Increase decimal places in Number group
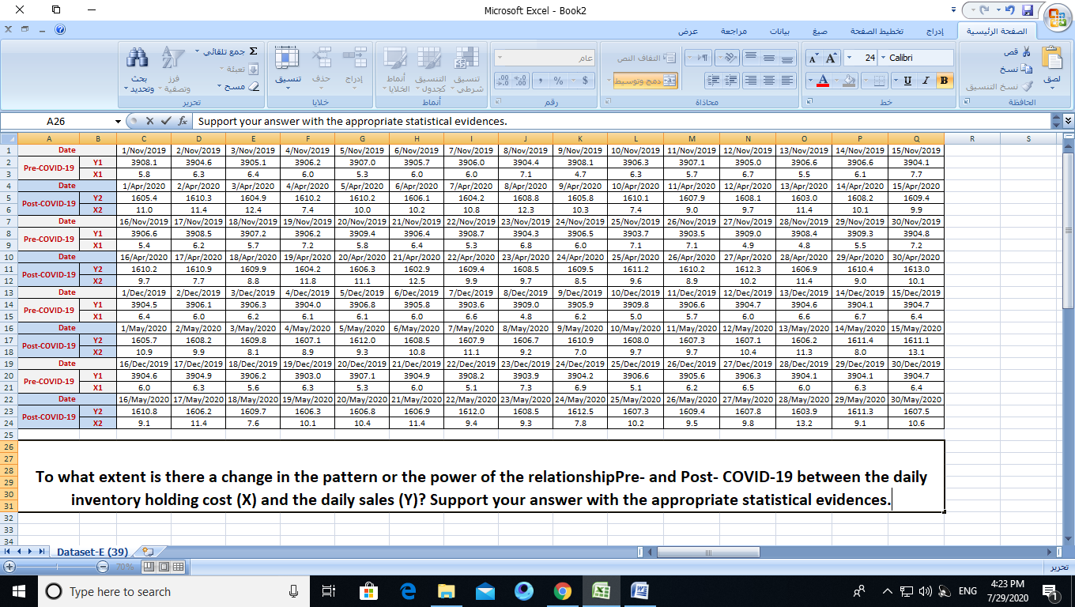Screen dimensions: 1075x607 click(519, 81)
